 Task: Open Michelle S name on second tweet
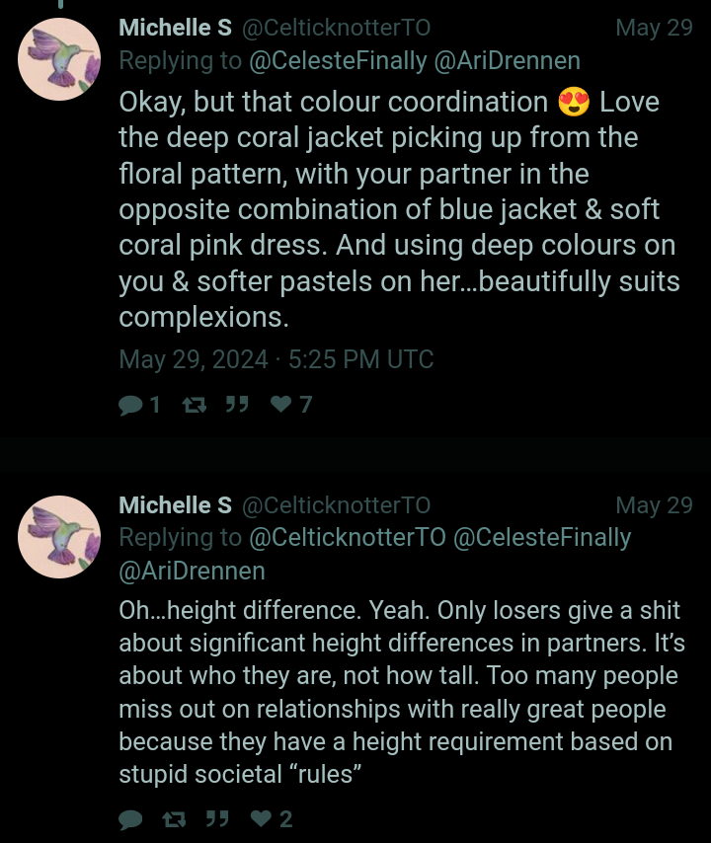175,505
